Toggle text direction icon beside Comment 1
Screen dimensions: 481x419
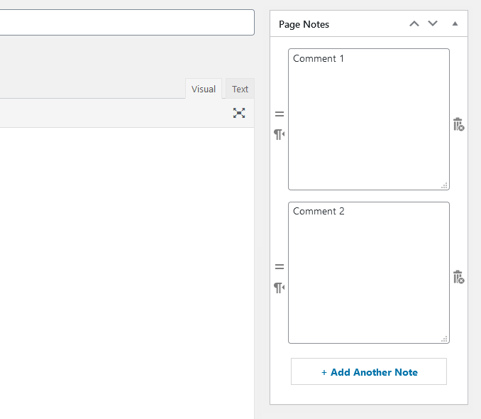[279, 134]
